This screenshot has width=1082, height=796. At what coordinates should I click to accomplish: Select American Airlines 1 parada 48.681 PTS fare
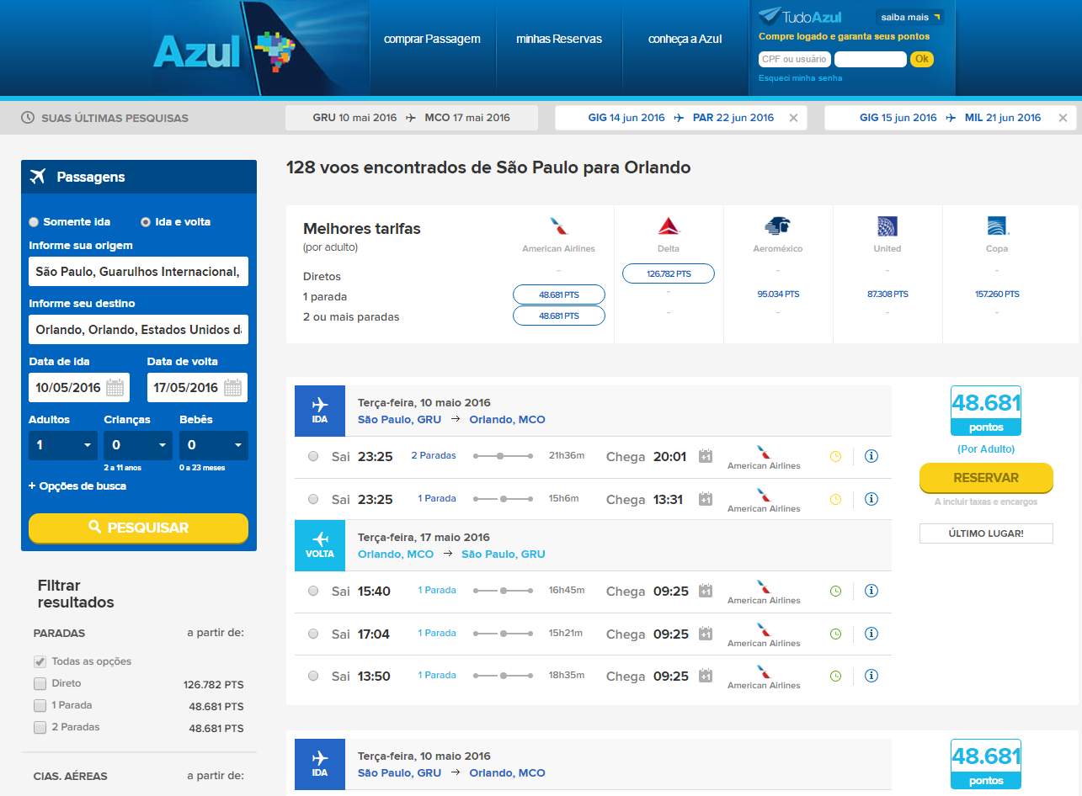click(559, 295)
